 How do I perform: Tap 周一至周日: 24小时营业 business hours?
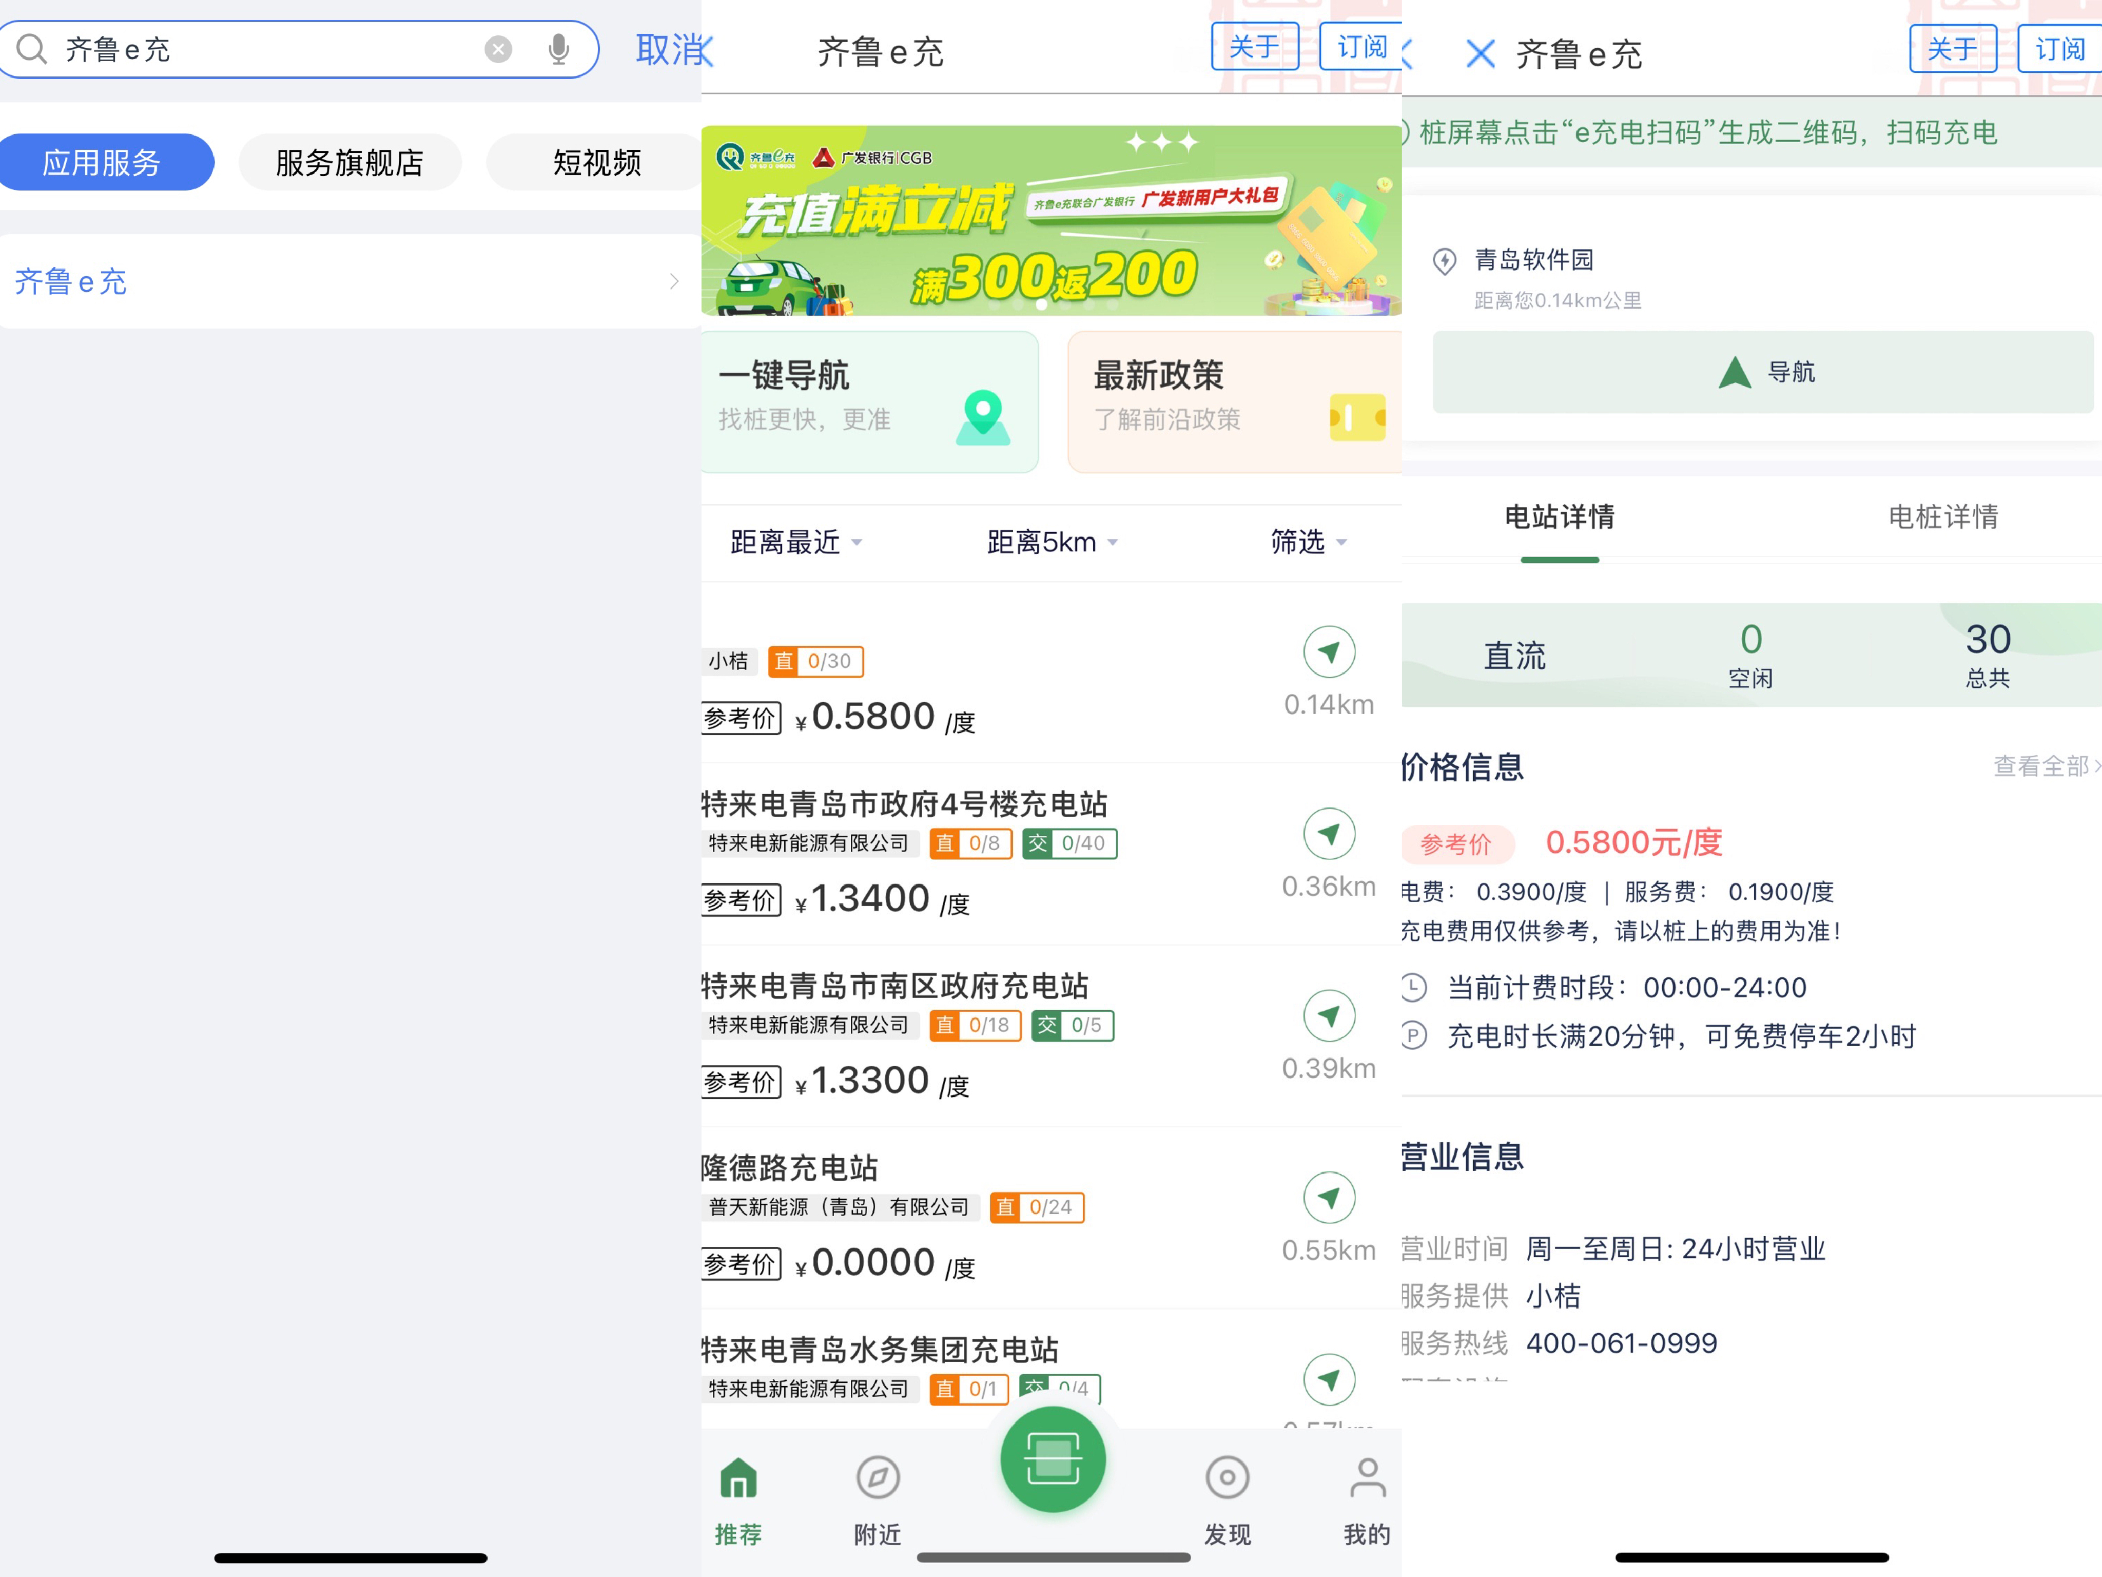click(1676, 1248)
